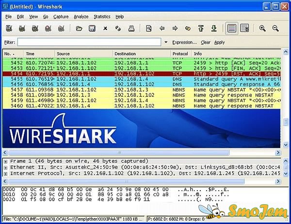Focus the display filter text field
Image resolution: width=291 pixels, height=224 pixels.
point(89,42)
